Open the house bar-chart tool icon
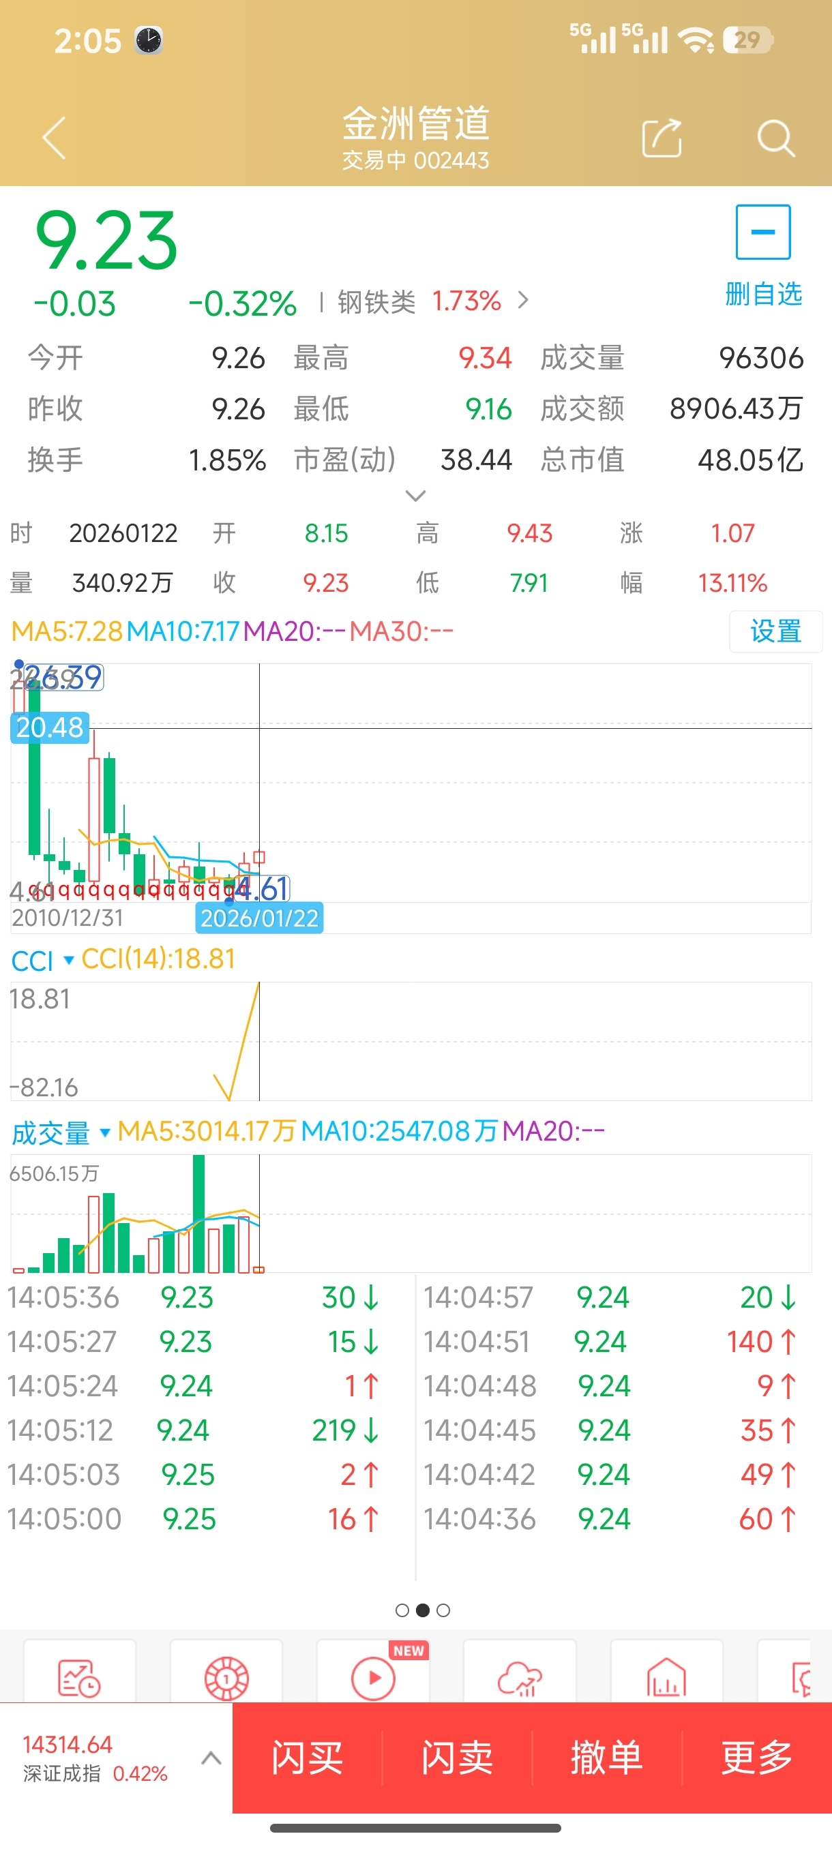The image size is (832, 1849). [x=666, y=1678]
